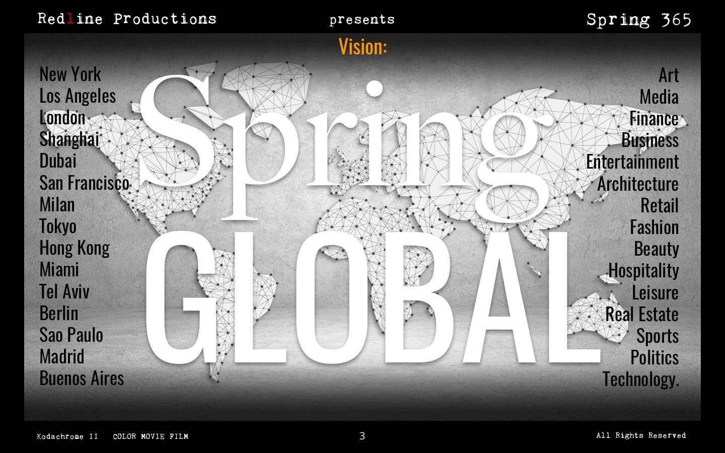Select Entertainment in the industry list

(632, 162)
